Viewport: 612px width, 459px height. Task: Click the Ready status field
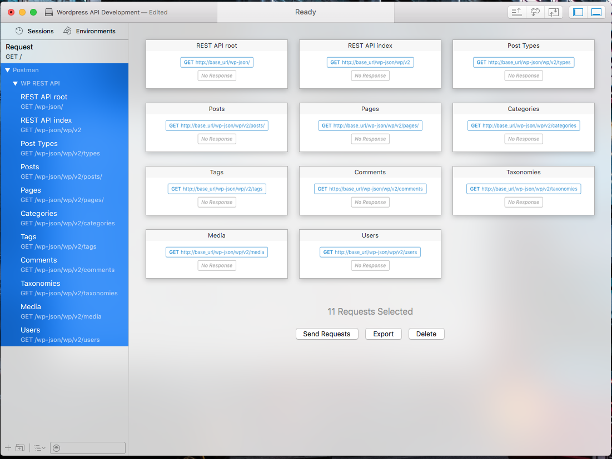click(306, 12)
